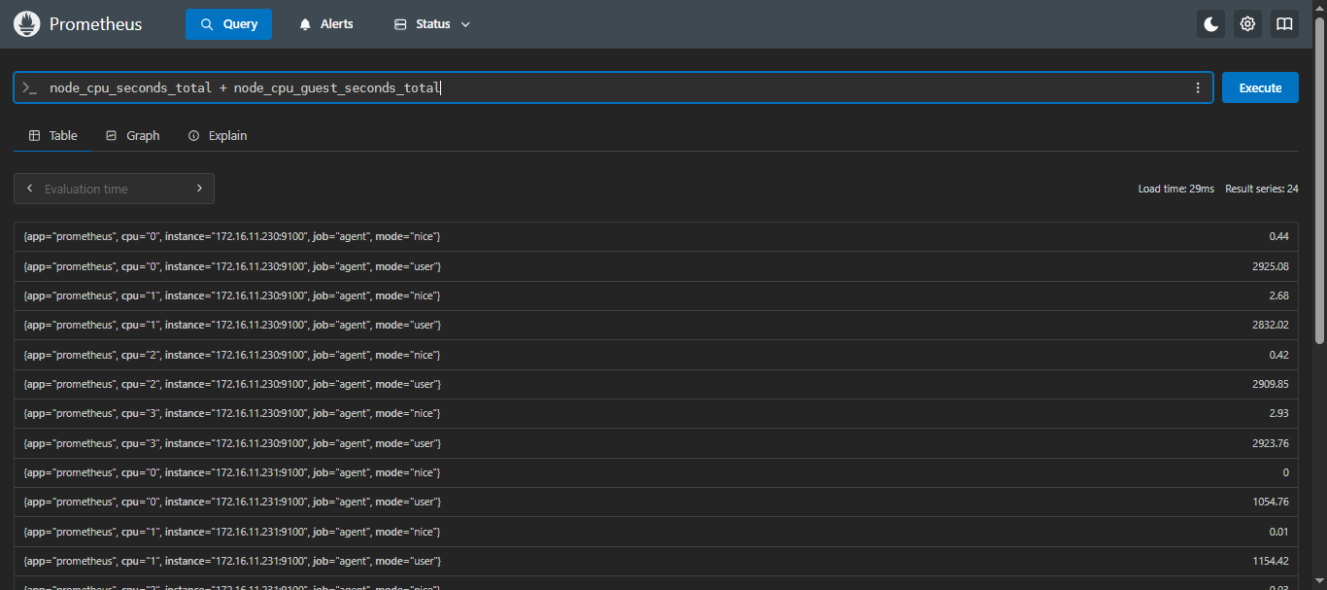This screenshot has height=590, width=1327.
Task: Select value 2.93 in results
Action: [x=1278, y=413]
